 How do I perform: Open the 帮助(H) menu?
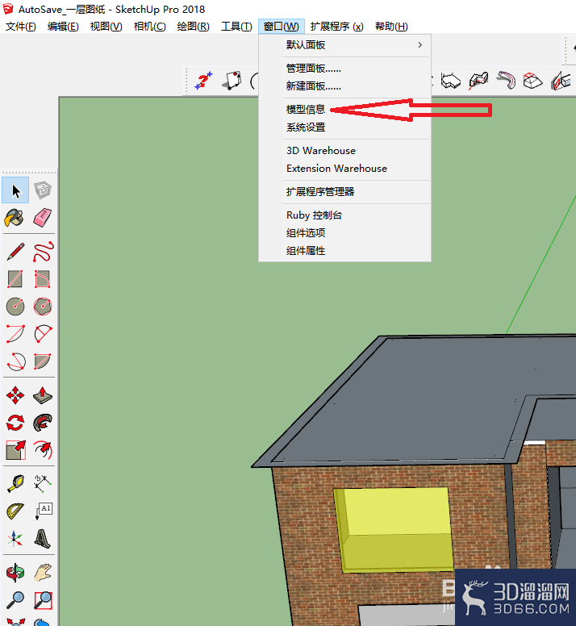pyautogui.click(x=391, y=27)
